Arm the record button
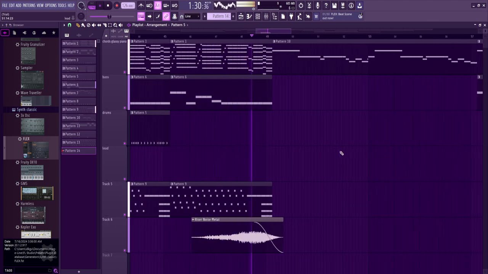 click(x=117, y=6)
